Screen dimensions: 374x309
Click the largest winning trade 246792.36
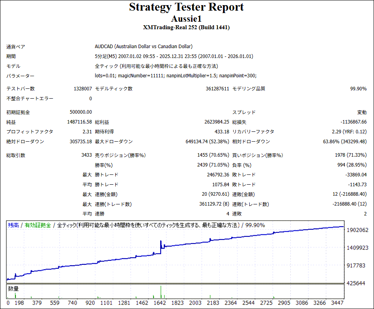[215, 175]
